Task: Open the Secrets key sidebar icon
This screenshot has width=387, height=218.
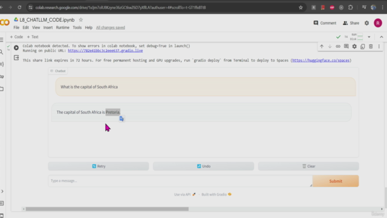Action: click(x=2, y=77)
